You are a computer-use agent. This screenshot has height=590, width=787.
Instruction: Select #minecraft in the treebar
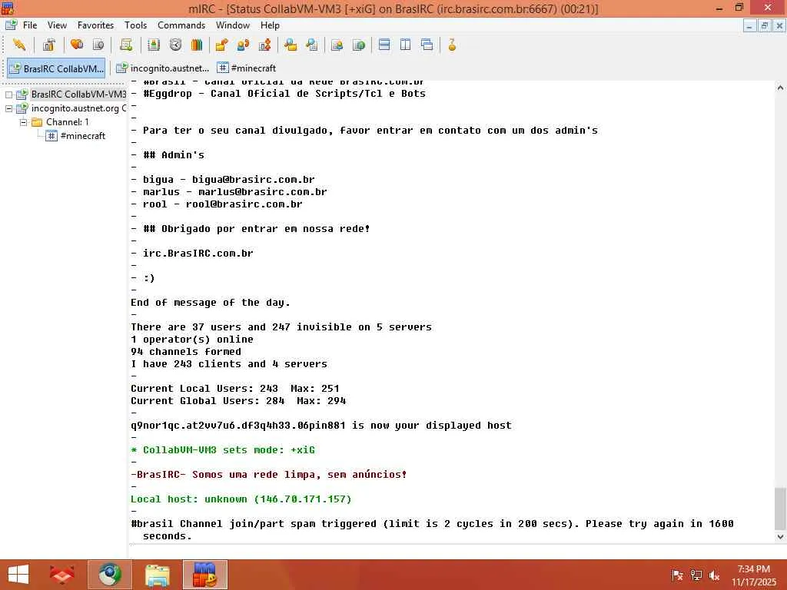tap(83, 136)
